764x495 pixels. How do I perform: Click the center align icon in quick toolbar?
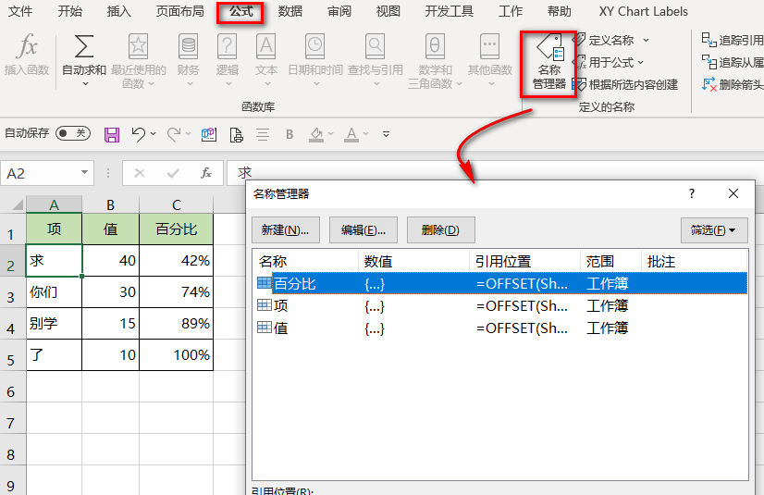point(263,134)
